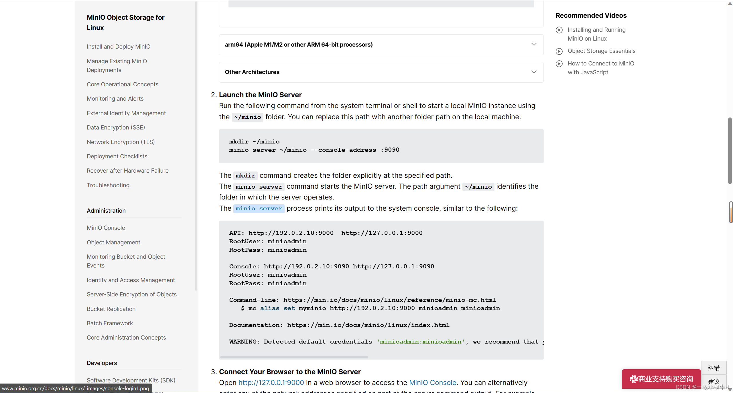
Task: Open Server-Side Encryption of Objects
Action: tap(132, 294)
